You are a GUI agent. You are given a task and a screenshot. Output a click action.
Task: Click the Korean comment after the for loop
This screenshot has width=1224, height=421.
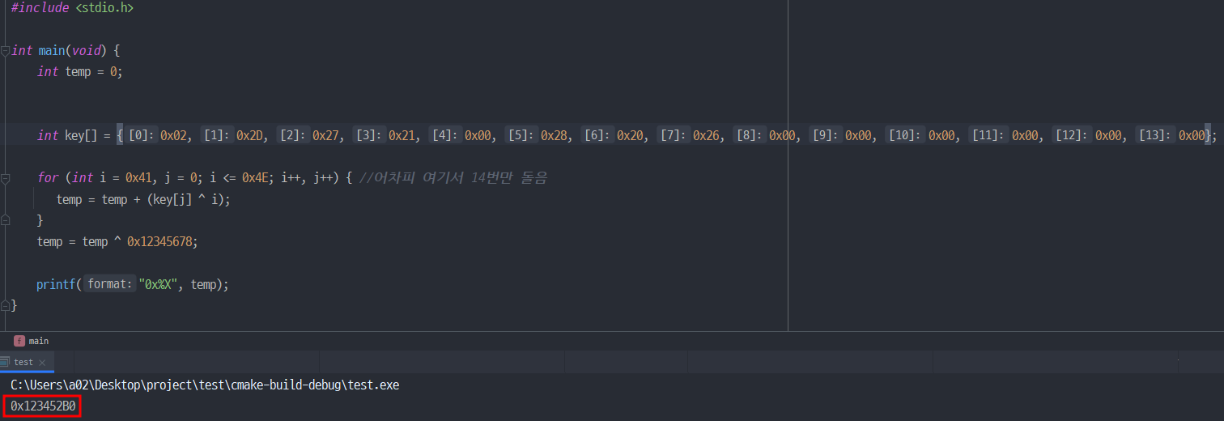pyautogui.click(x=453, y=178)
